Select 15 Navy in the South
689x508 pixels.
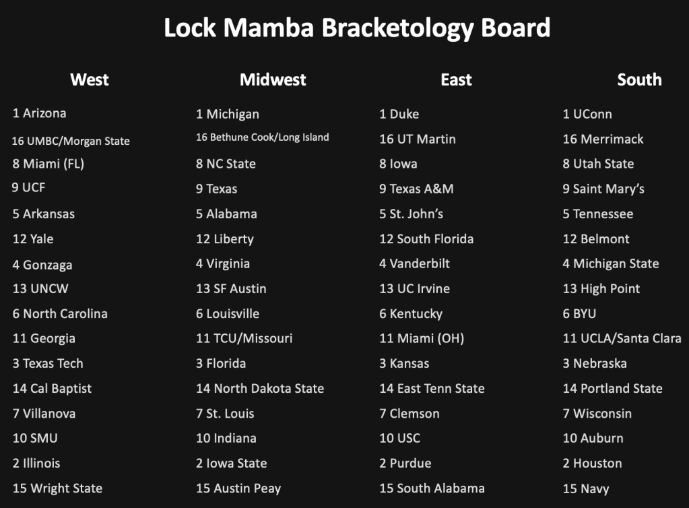coord(586,488)
